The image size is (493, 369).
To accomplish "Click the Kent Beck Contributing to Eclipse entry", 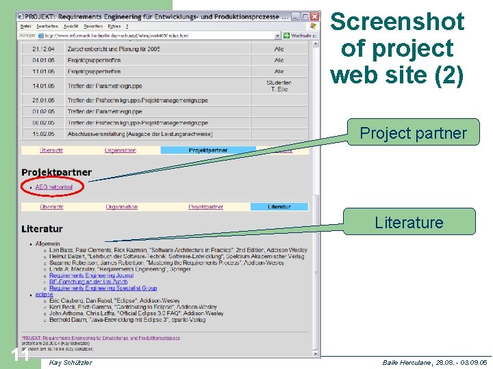I will pyautogui.click(x=133, y=307).
